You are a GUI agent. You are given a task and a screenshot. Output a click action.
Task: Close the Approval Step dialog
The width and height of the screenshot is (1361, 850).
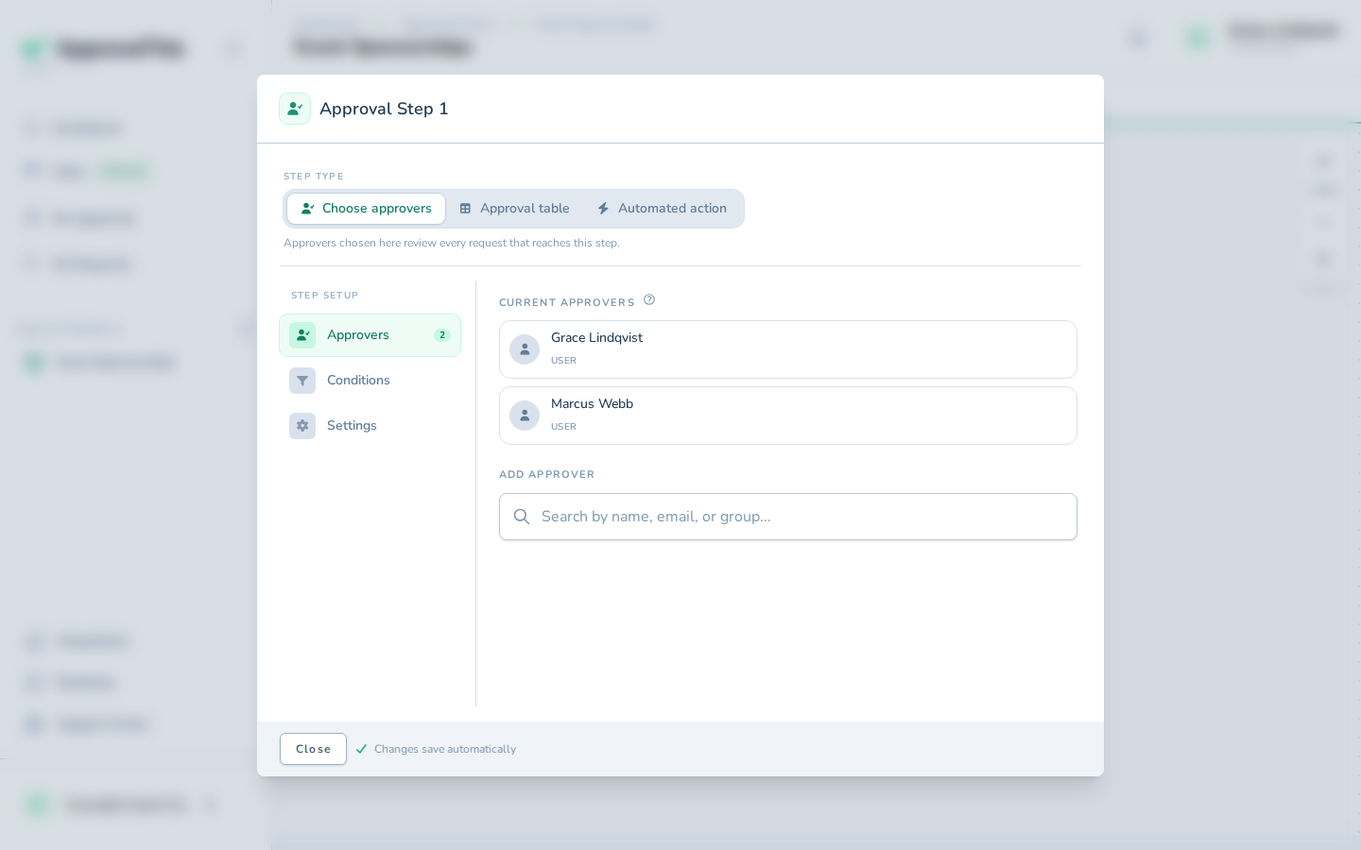(x=313, y=749)
